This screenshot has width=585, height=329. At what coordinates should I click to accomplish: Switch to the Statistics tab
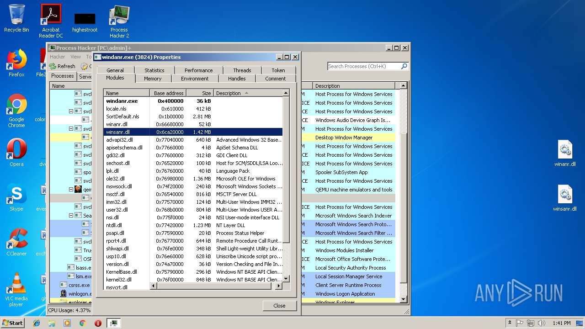click(154, 70)
